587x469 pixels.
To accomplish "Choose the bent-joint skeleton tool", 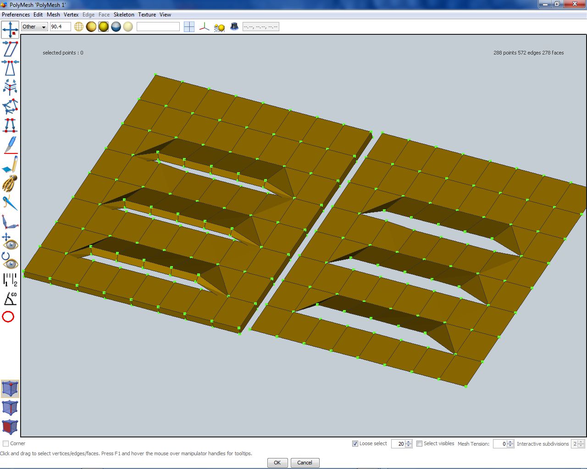I will pyautogui.click(x=10, y=222).
